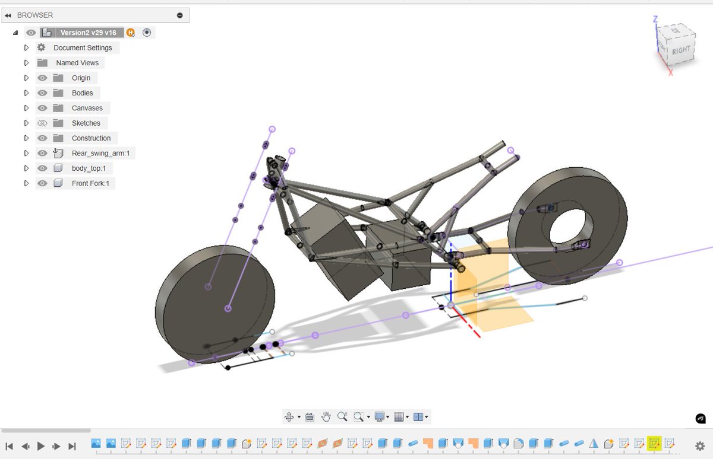Select the Orbit tool in the navigation bar
This screenshot has height=459, width=713.
tap(289, 416)
